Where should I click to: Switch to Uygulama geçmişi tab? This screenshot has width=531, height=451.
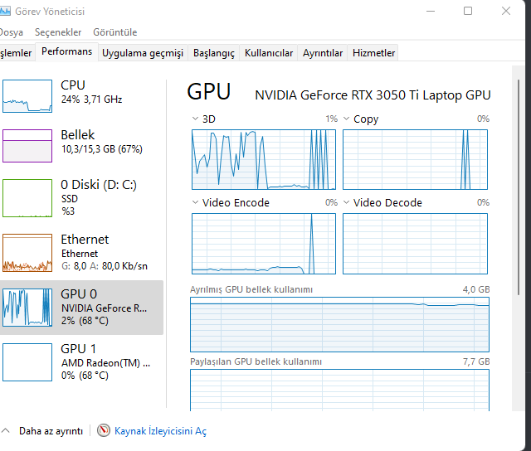pyautogui.click(x=142, y=53)
